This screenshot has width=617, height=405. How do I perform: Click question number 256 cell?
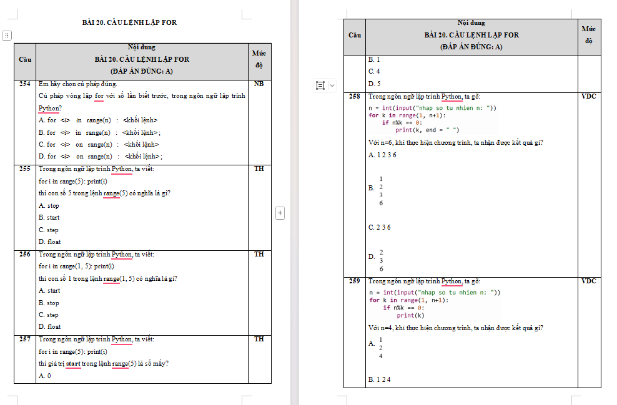pos(25,254)
